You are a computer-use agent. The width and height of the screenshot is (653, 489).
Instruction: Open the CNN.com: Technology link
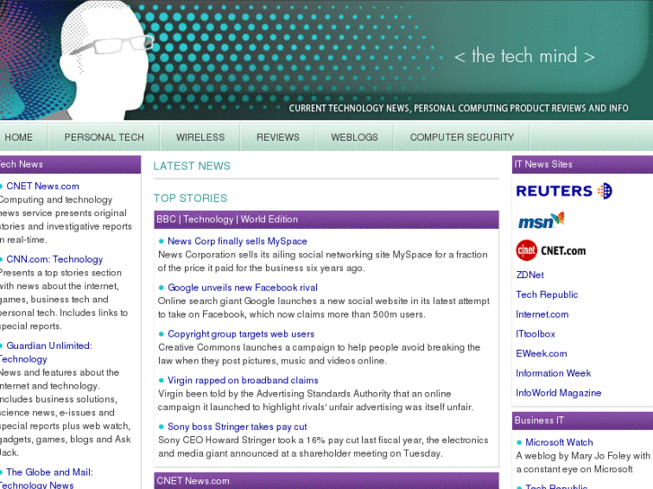coord(55,259)
